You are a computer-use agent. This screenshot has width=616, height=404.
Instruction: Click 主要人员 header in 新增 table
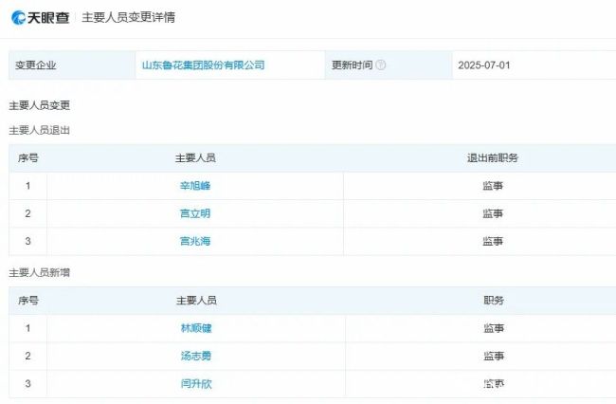point(196,301)
